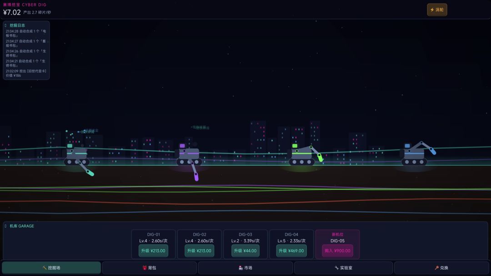
Task: Buy the DIG-05 slot for ¥900.00
Action: coord(337,251)
